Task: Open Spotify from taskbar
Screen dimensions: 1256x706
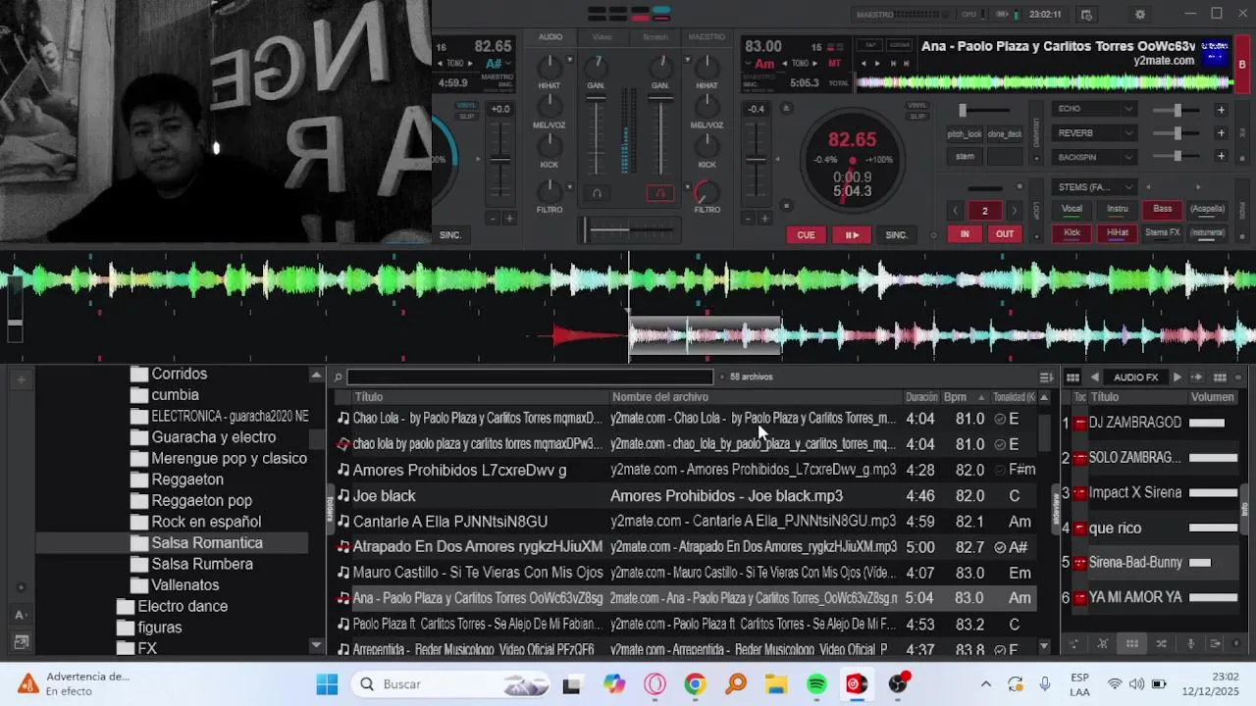Action: click(816, 684)
